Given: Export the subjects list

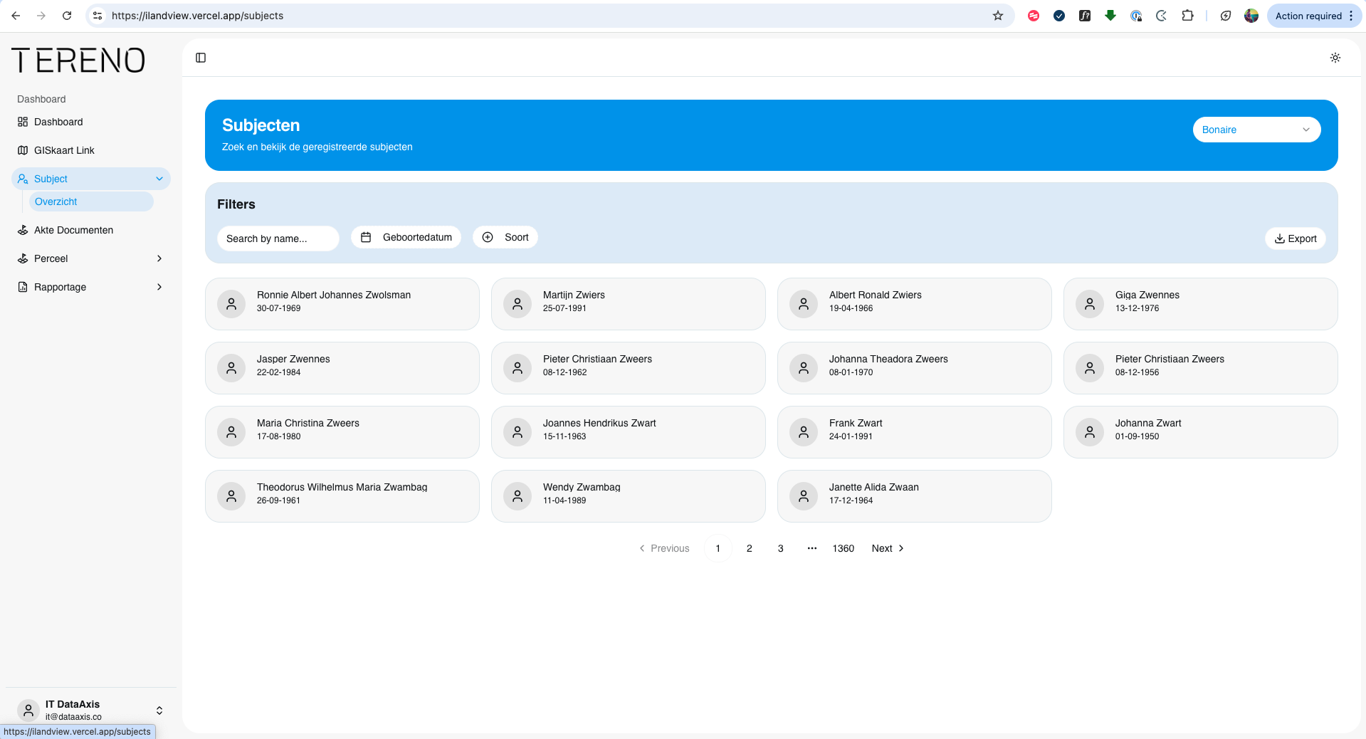Looking at the screenshot, I should click(1296, 239).
